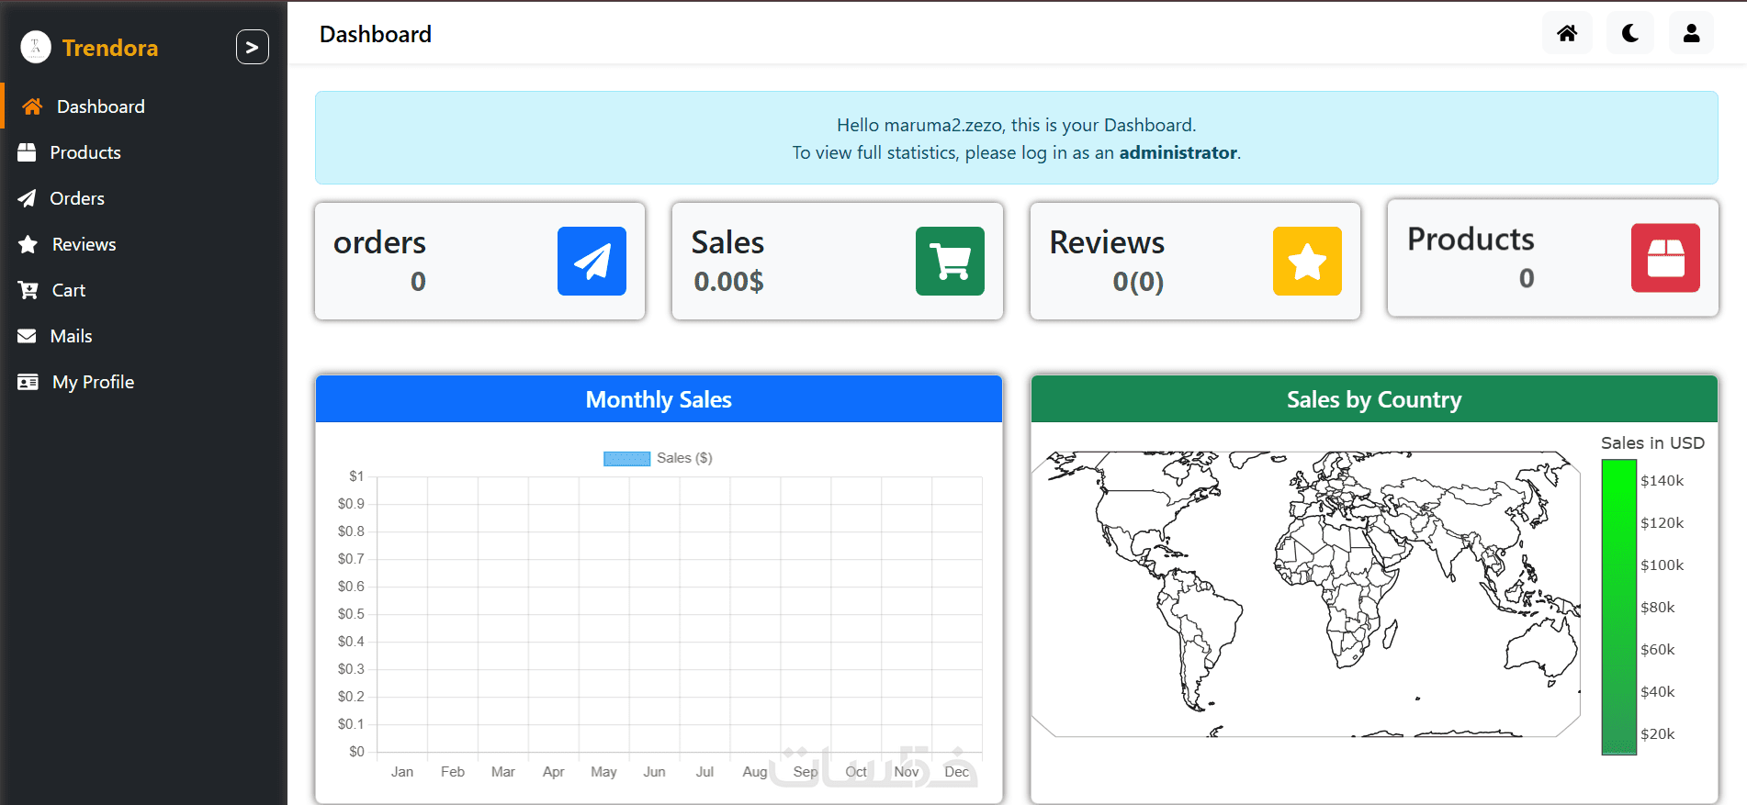Click the Dashboard page title
Screen dimensions: 1747x805
376,34
